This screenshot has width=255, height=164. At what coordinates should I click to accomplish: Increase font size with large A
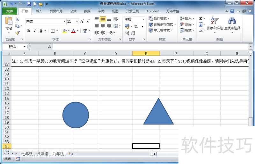(82, 21)
